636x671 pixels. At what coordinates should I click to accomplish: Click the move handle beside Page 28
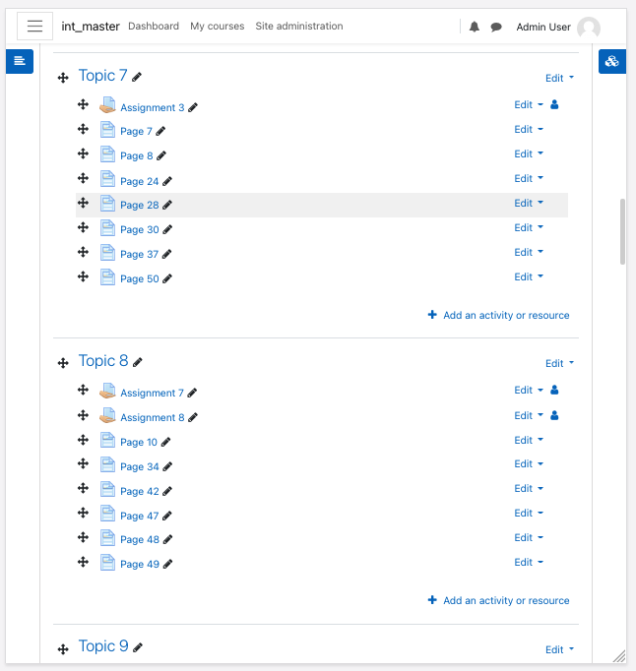[x=83, y=203]
